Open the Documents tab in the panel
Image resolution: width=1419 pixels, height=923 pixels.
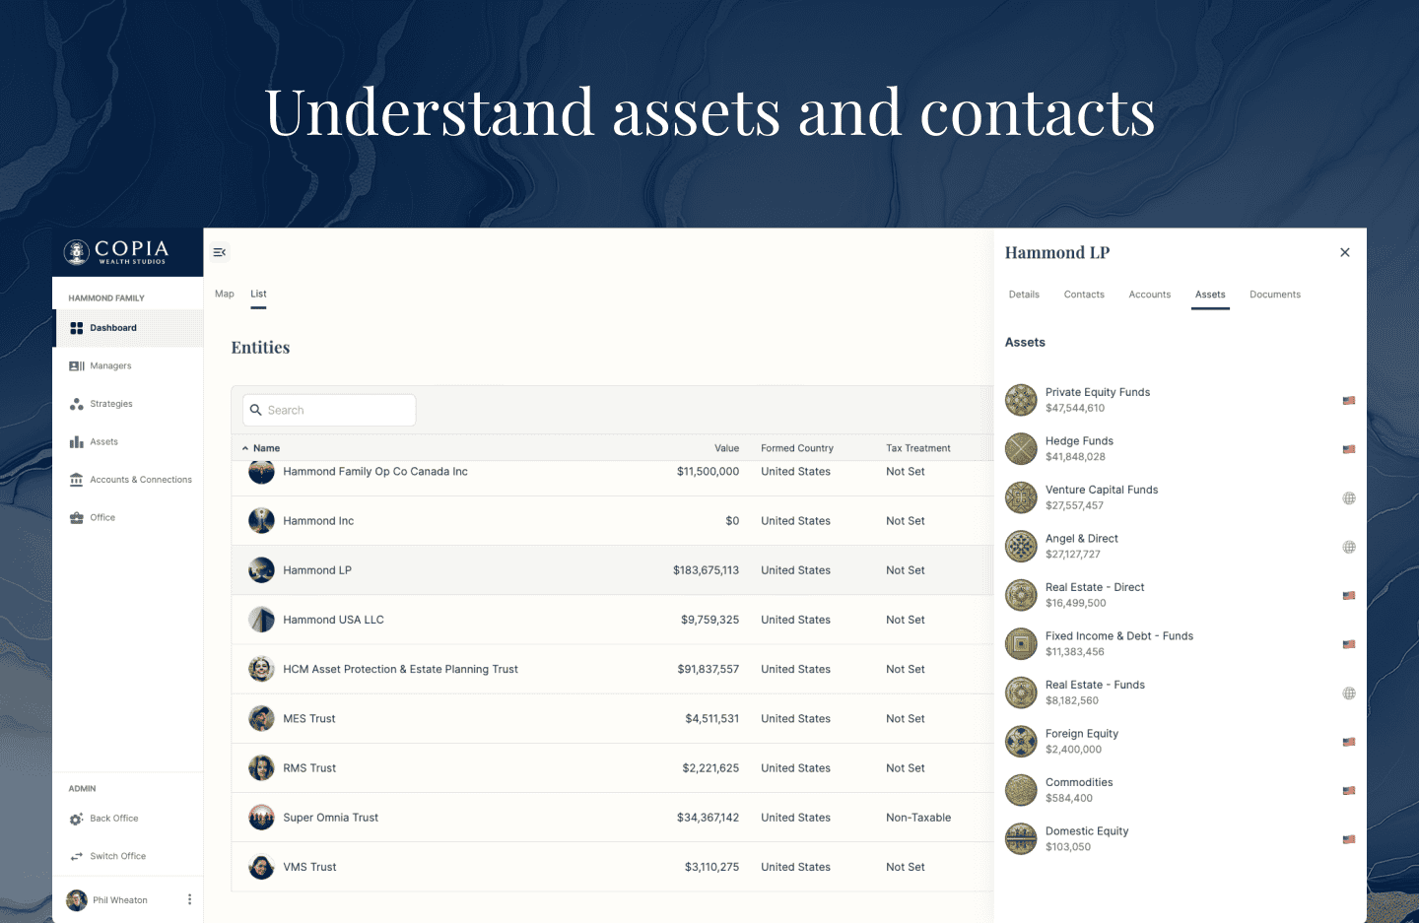pyautogui.click(x=1274, y=295)
